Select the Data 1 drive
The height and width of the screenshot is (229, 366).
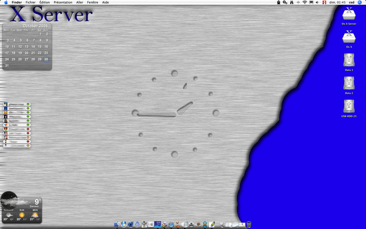349,62
